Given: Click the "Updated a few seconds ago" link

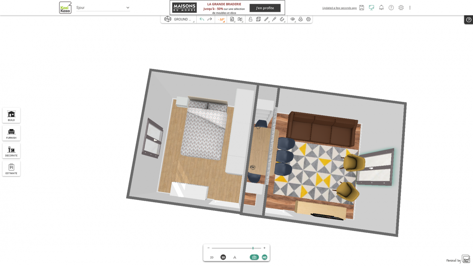Looking at the screenshot, I should click(x=339, y=8).
